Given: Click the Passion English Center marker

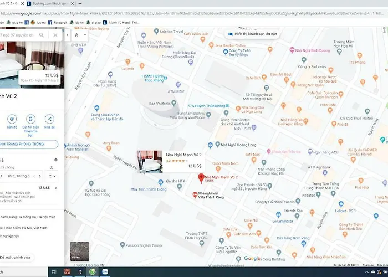Looking at the screenshot, I should click(122, 245).
